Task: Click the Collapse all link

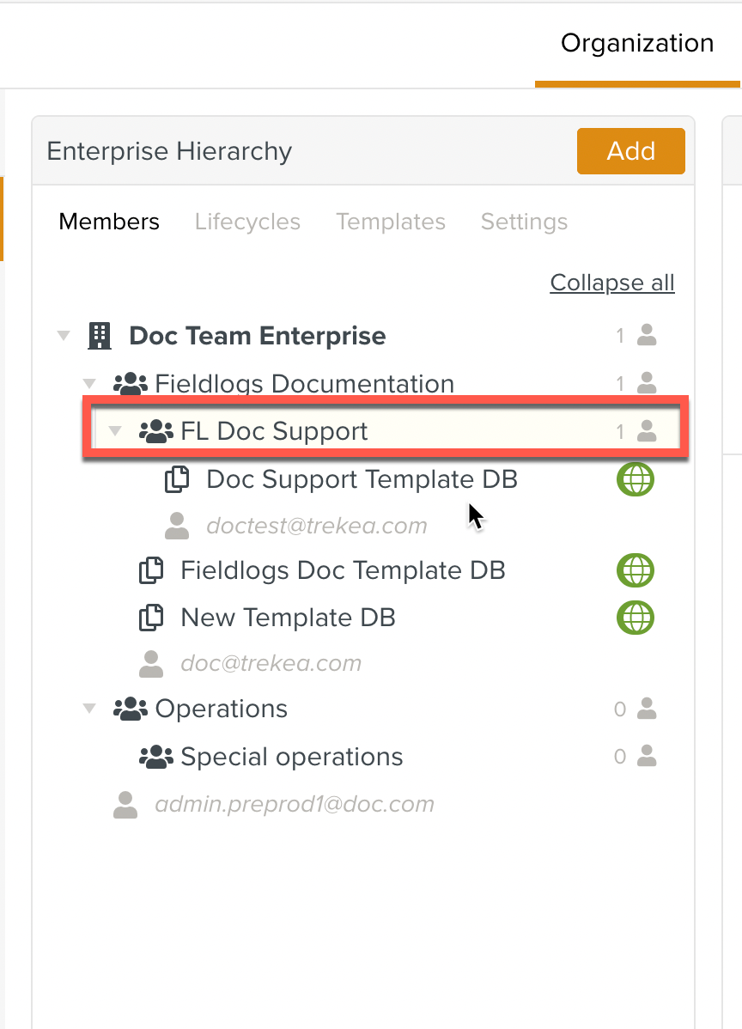Action: 612,283
